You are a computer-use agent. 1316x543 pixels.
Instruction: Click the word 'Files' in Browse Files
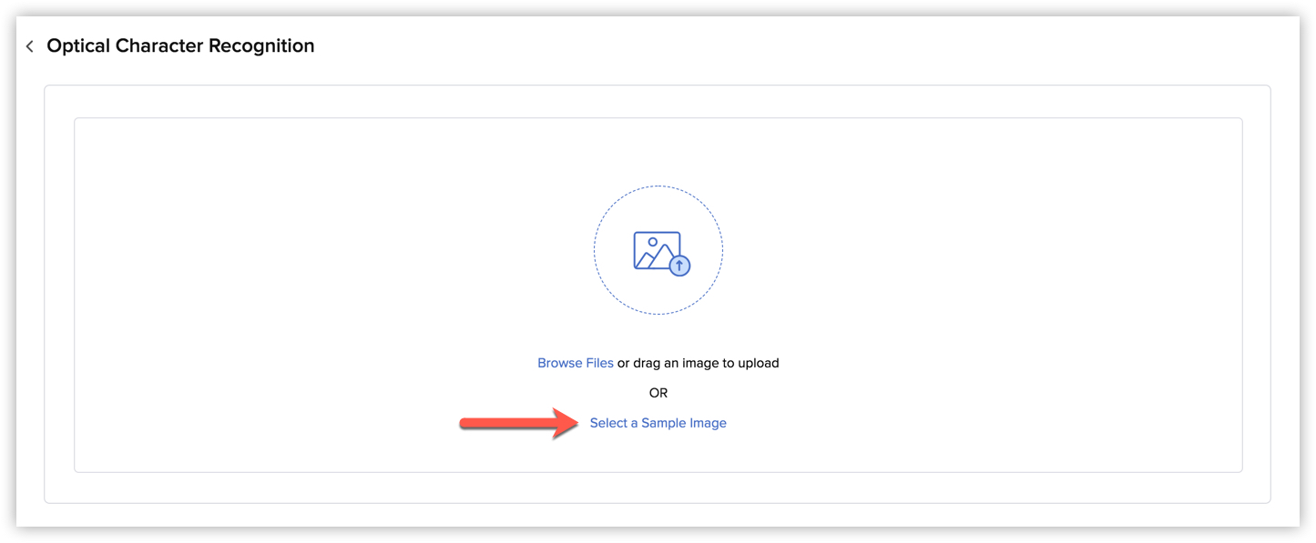599,363
